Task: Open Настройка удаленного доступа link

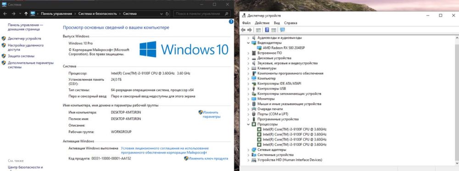Action: 26,48
